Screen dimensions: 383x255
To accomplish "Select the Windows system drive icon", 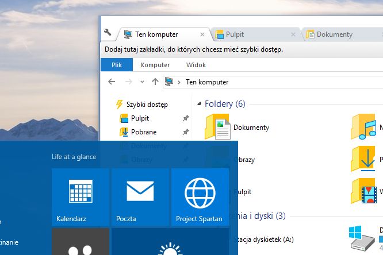I will click(x=362, y=238).
